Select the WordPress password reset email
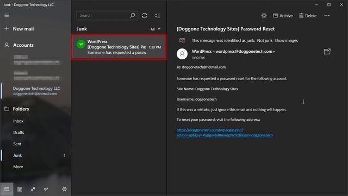This screenshot has width=348, height=196. click(119, 47)
